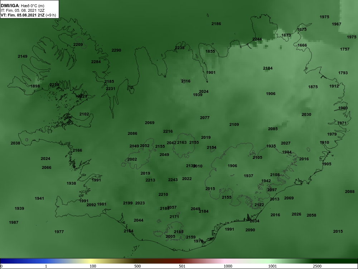Click the 2244 value label

(257, 39)
